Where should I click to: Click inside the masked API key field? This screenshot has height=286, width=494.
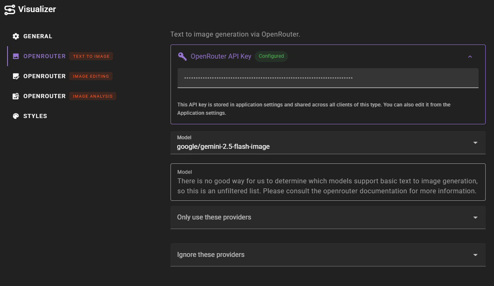point(328,78)
